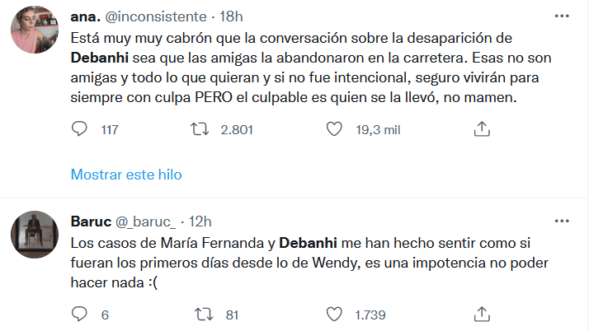Open more options on Baruc's tweet
589x331 pixels.
(x=563, y=222)
